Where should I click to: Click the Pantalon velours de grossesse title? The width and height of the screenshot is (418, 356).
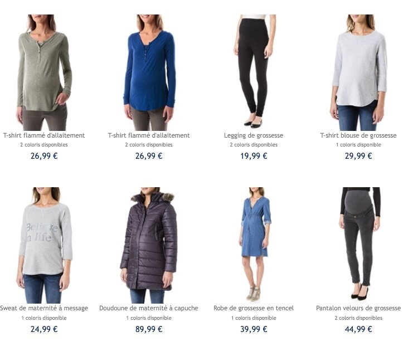click(x=358, y=308)
